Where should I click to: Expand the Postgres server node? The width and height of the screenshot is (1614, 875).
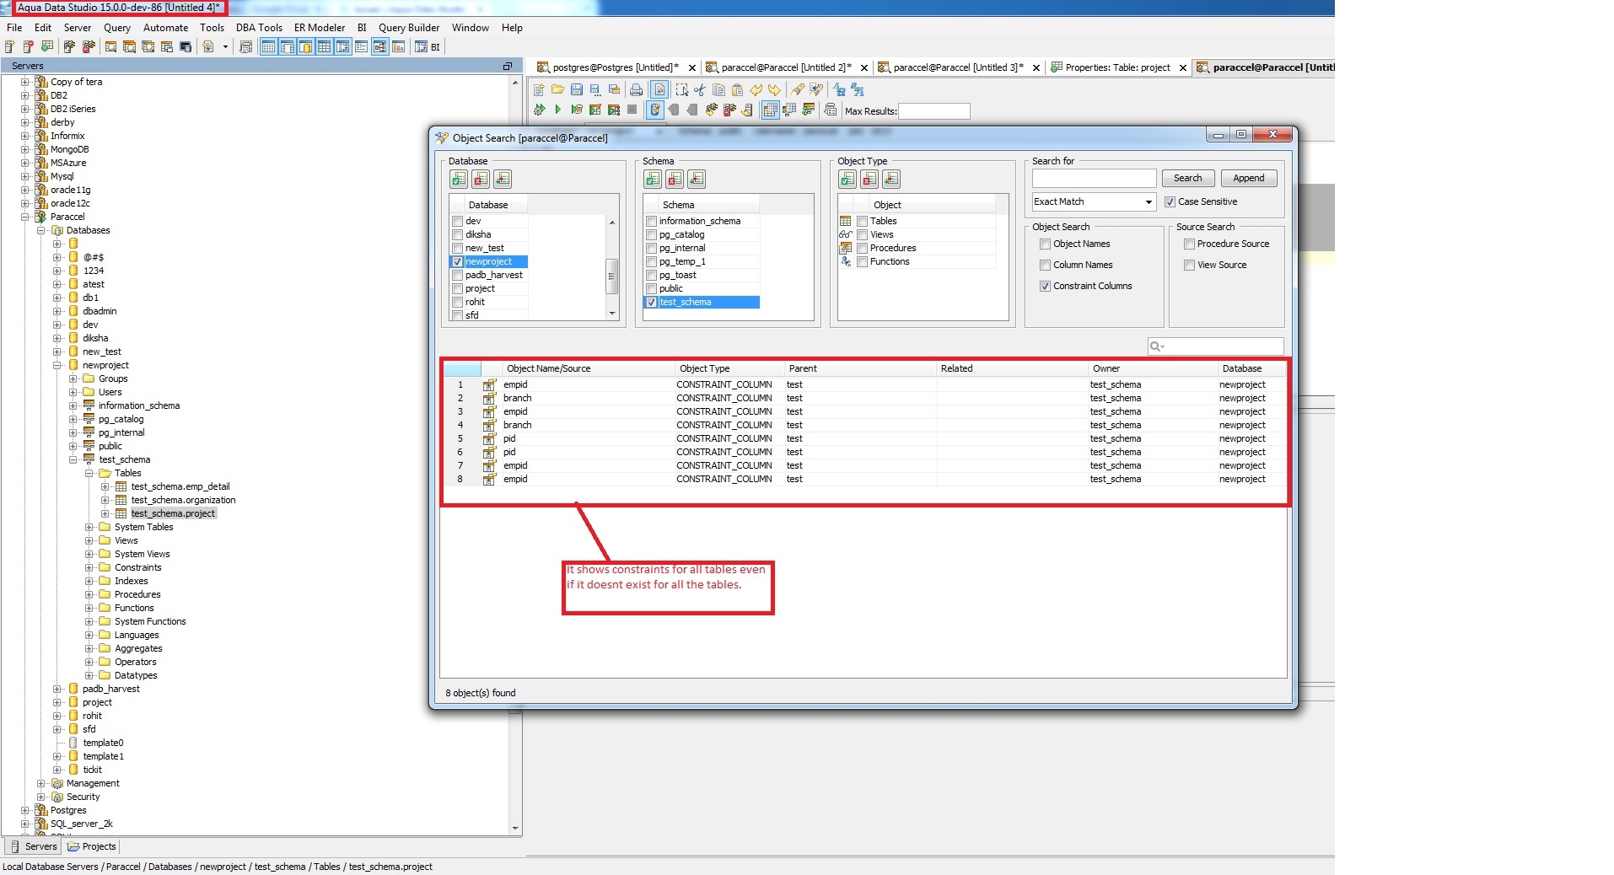25,811
